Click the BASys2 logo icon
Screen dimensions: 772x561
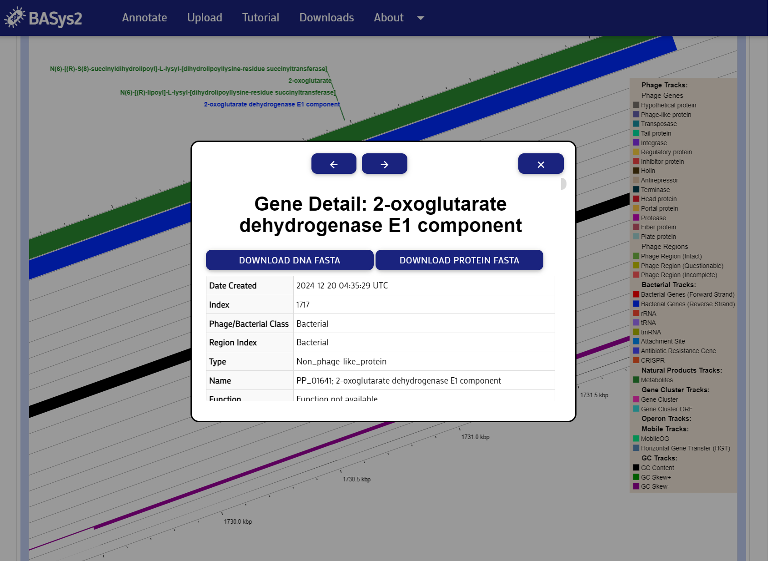(15, 18)
